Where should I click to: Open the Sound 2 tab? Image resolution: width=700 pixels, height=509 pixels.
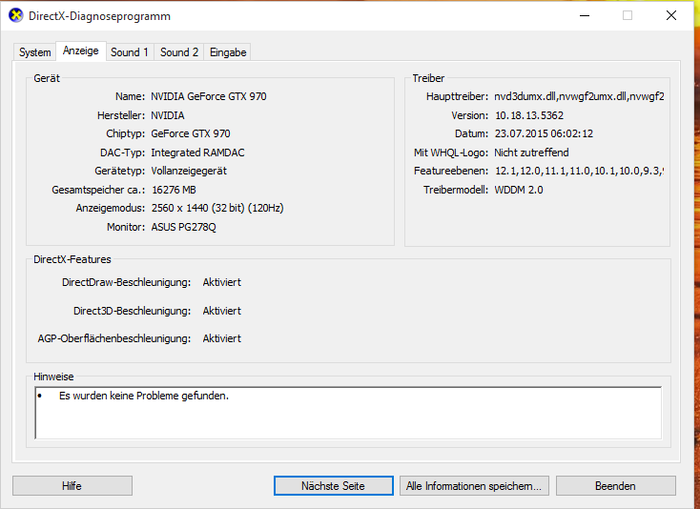179,52
